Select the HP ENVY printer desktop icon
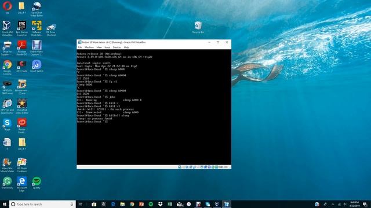 (x=7, y=87)
